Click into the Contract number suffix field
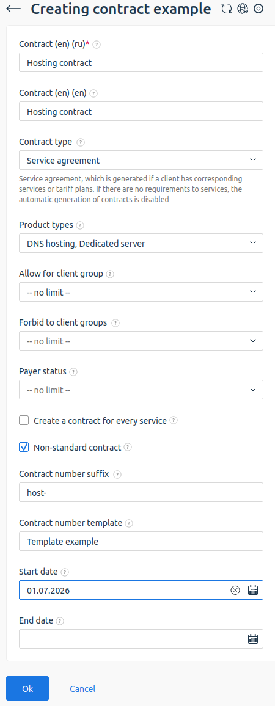Screen dimensions: 275x706 (141, 493)
